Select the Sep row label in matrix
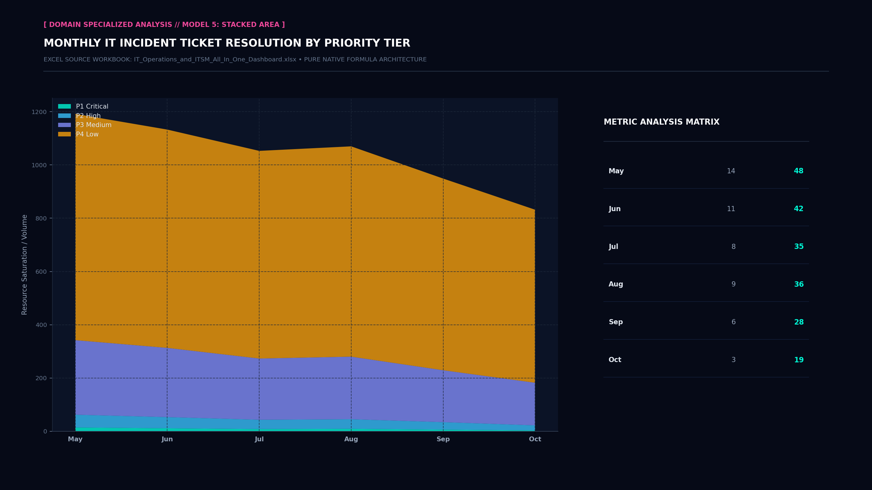 pyautogui.click(x=616, y=322)
